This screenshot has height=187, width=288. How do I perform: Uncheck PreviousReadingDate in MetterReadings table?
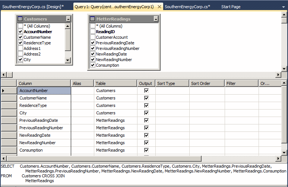93,43
